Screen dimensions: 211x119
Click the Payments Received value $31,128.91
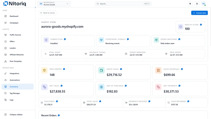[133, 104]
